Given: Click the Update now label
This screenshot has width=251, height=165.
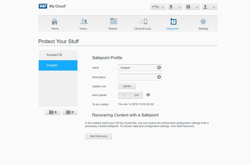Looking at the screenshot, I should [99, 86].
